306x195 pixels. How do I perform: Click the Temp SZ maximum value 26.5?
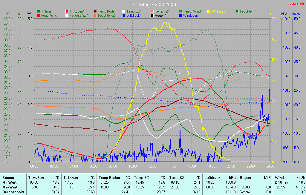[162, 187]
